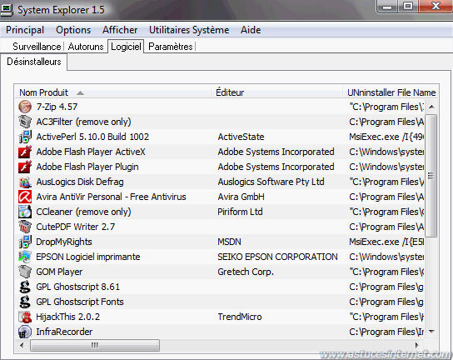Click the System Explorer title bar icon
The height and width of the screenshot is (360, 453).
click(x=7, y=10)
